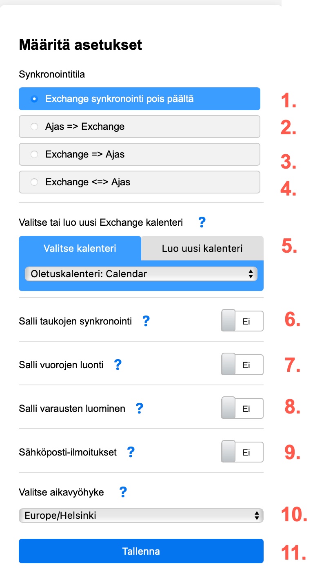View help for Sähköposti-ilmoitukset

point(131,452)
